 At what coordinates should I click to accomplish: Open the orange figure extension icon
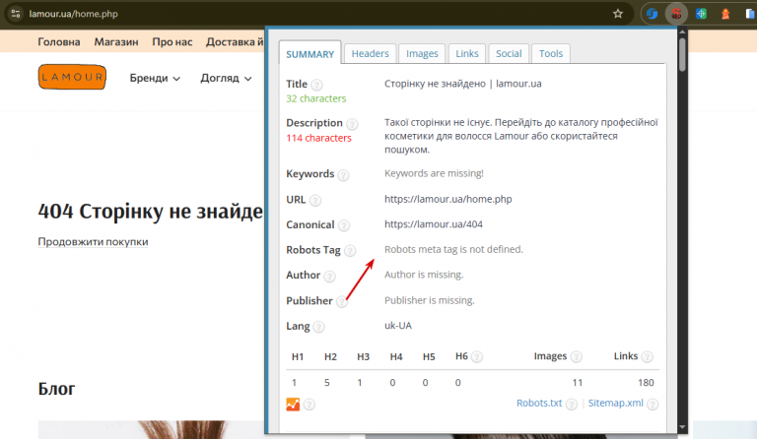click(x=725, y=14)
